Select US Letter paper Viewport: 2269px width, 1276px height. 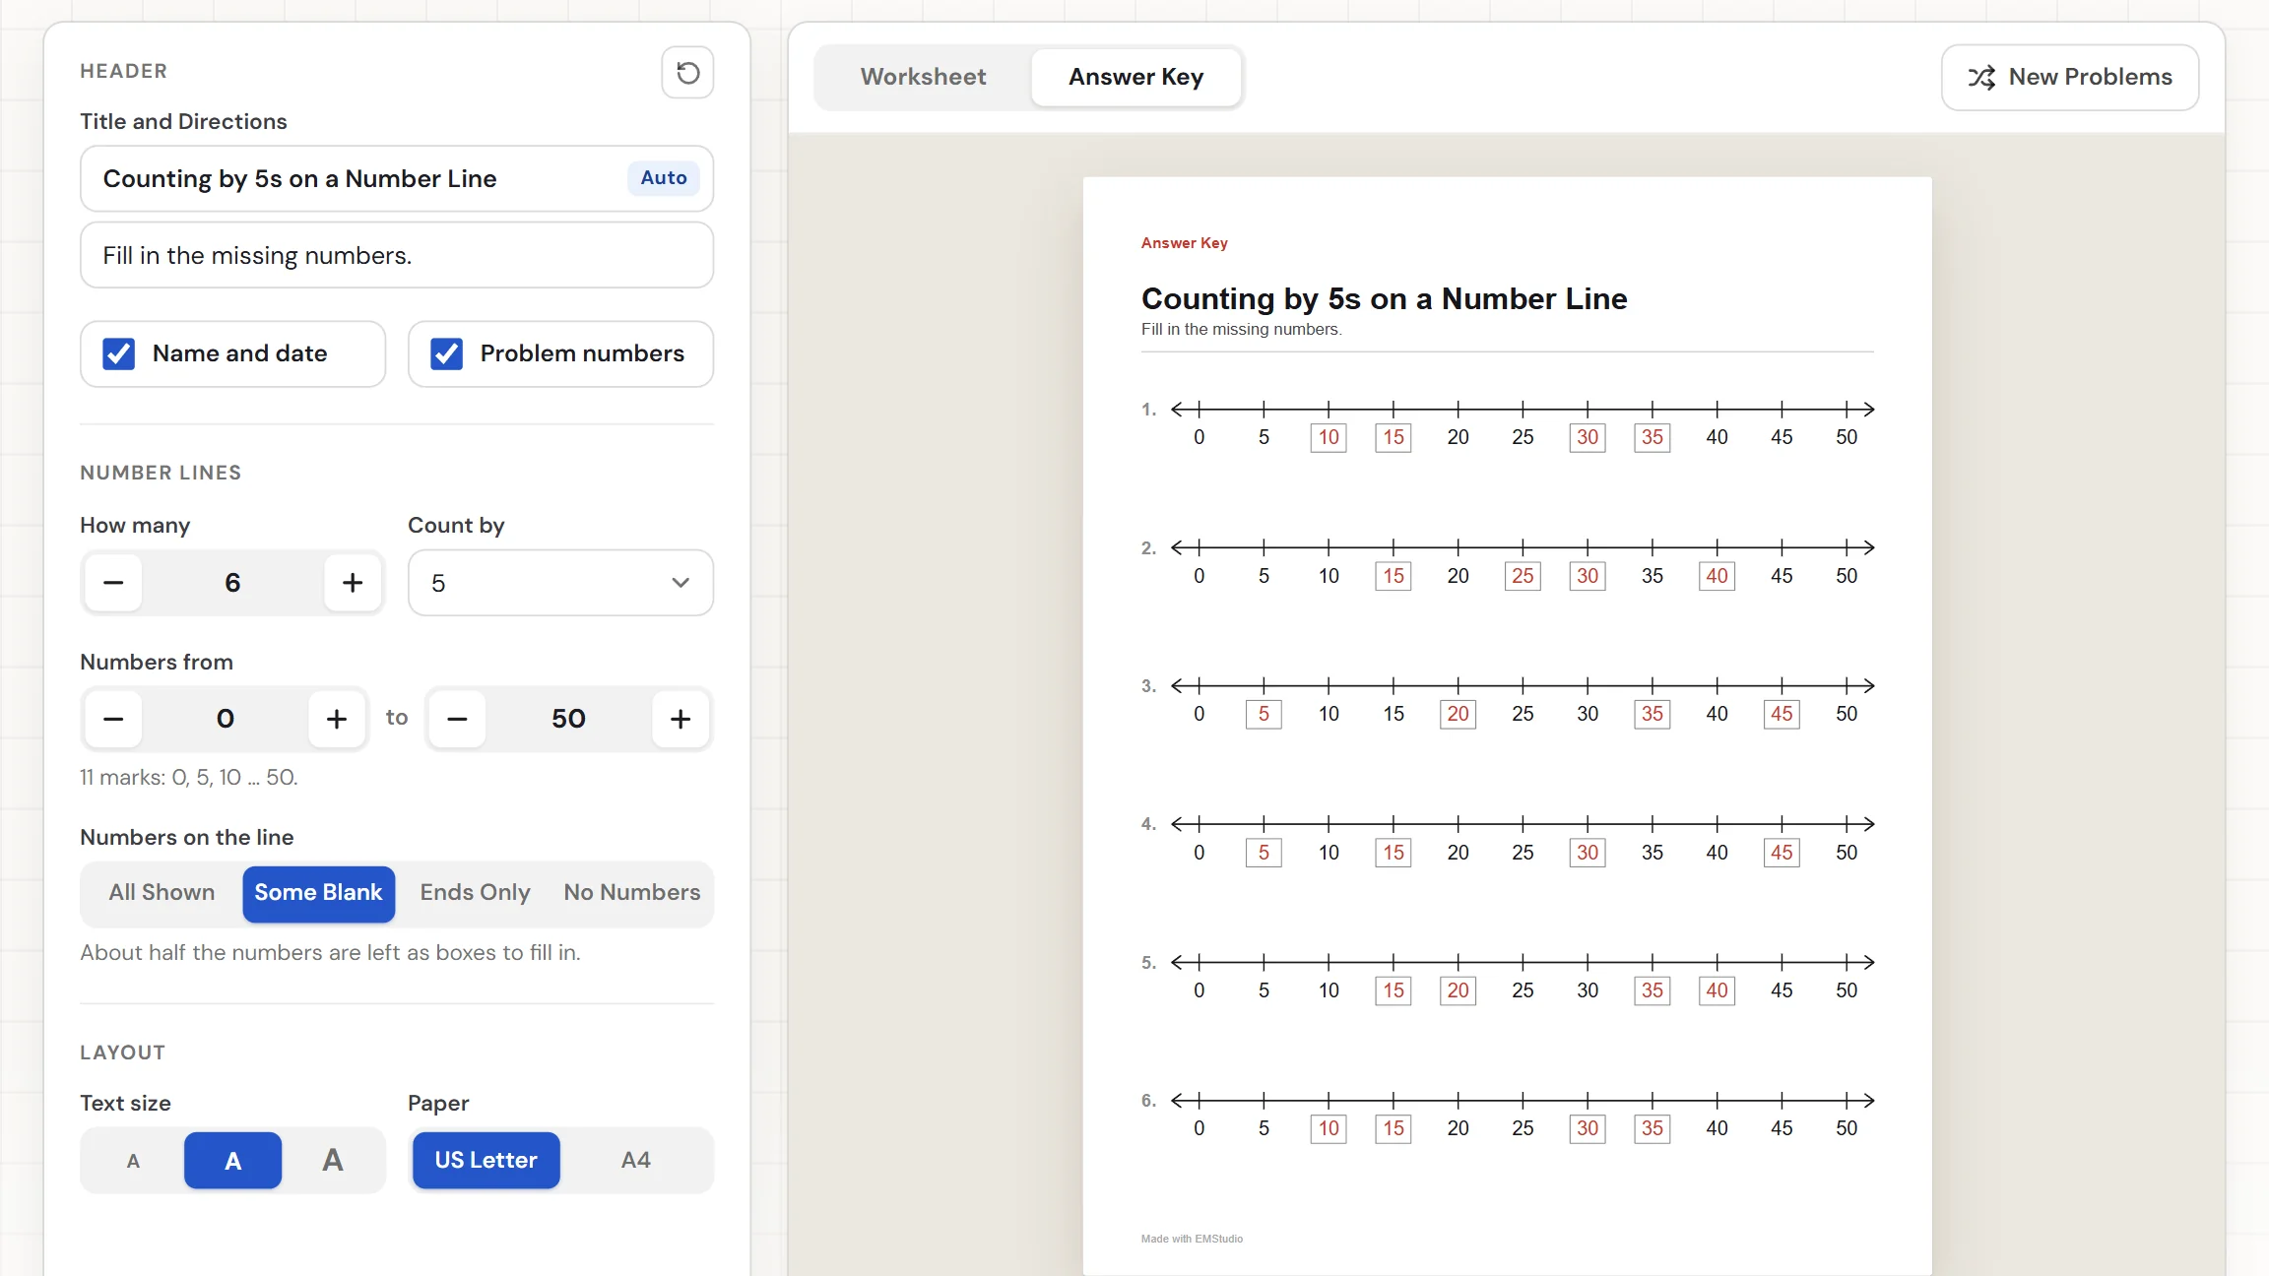click(x=486, y=1161)
